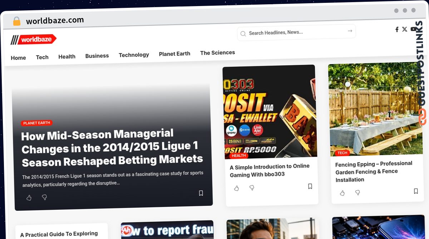Open the 'report fraud' article thumbnail
429x239 pixels.
(167, 230)
